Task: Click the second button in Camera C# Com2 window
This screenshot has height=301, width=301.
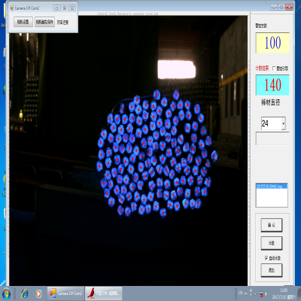Action: click(44, 22)
